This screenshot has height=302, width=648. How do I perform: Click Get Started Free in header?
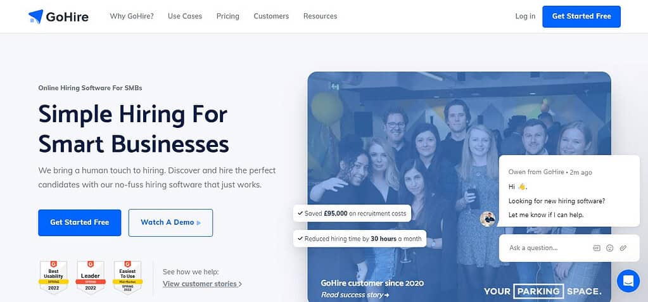coord(581,16)
